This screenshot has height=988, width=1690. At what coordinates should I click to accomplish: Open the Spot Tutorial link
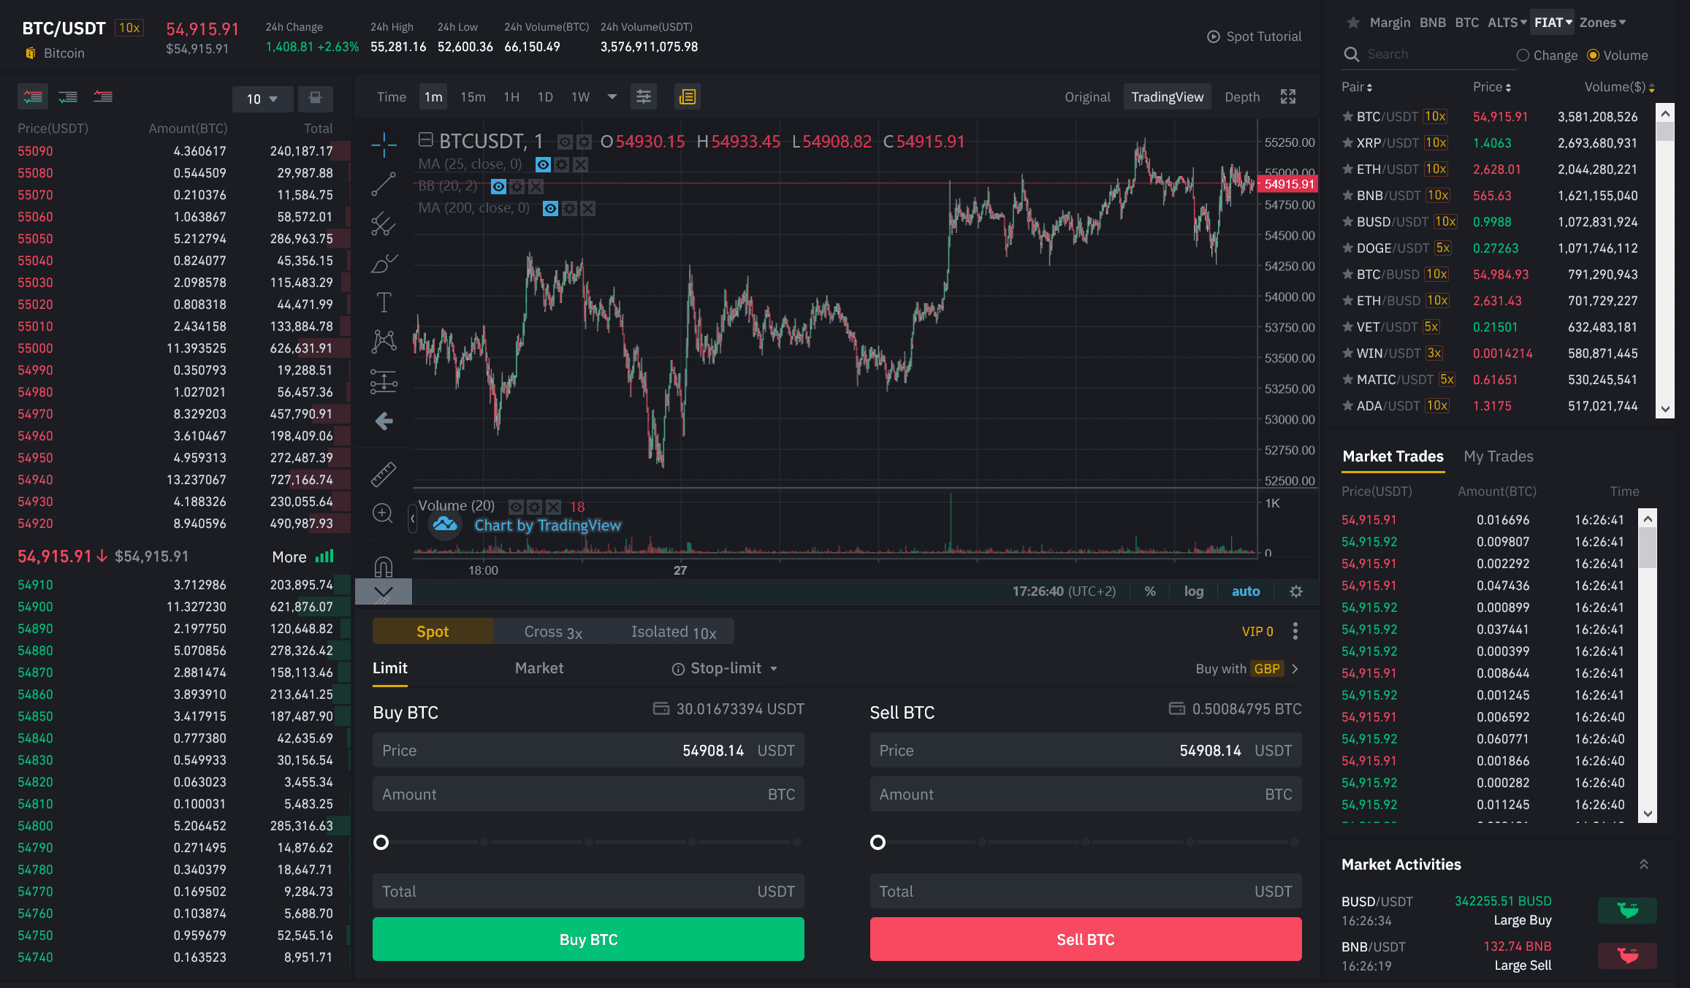click(x=1254, y=36)
